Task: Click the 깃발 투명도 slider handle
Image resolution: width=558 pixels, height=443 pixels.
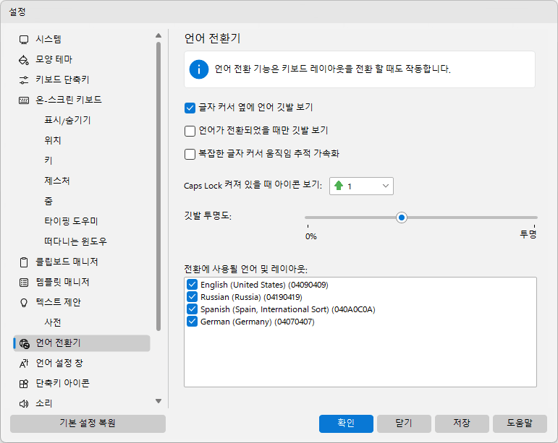Action: (402, 218)
